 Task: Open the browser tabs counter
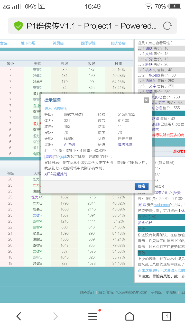(x=166, y=316)
